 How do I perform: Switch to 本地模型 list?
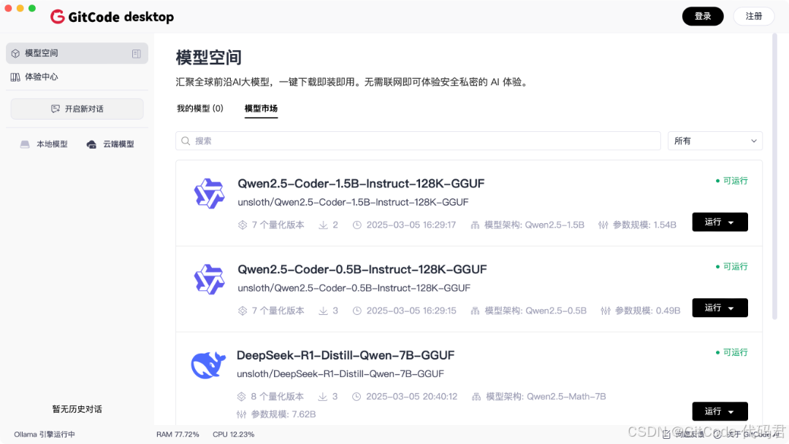pyautogui.click(x=44, y=144)
